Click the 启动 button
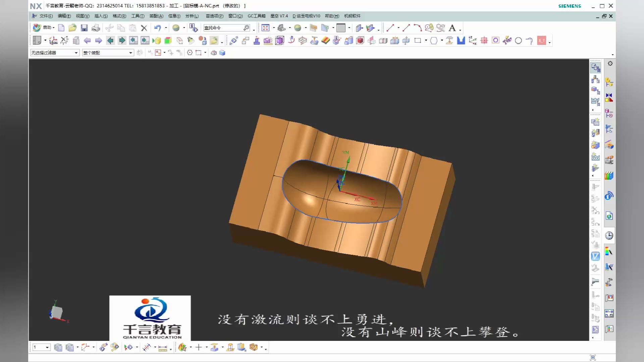This screenshot has width=644, height=362. 48,28
